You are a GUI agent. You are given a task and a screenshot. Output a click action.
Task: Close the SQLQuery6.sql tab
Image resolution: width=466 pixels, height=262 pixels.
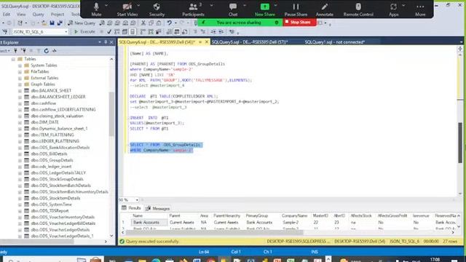point(207,42)
